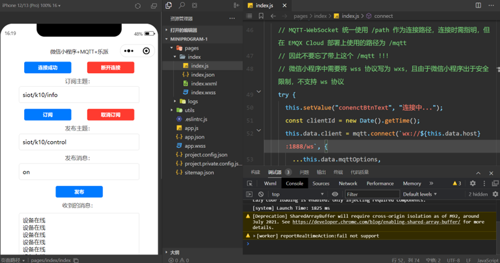Click the blue 订阅 button
Viewport: 500px width, 263px height.
(x=48, y=115)
